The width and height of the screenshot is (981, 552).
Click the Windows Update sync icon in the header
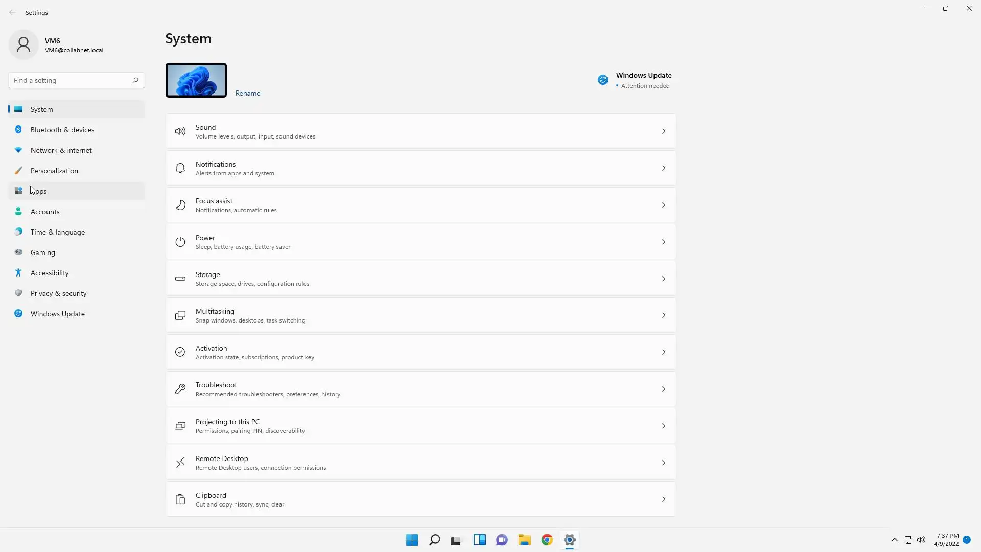point(603,80)
